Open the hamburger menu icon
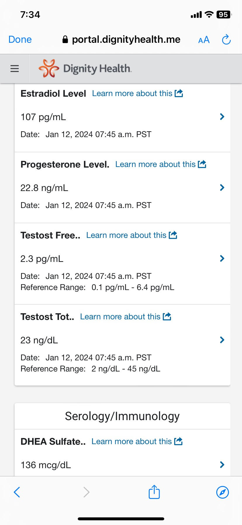 [15, 69]
